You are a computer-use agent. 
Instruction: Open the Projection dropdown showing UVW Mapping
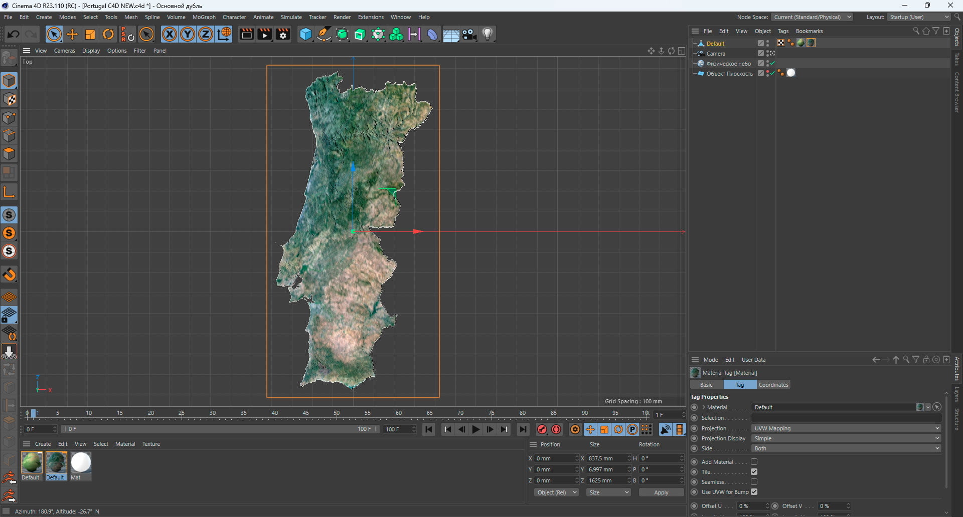pyautogui.click(x=846, y=428)
